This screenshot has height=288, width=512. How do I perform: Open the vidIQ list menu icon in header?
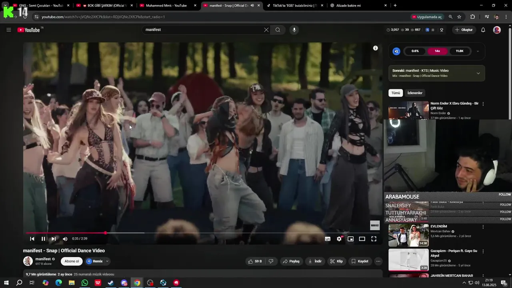(x=432, y=30)
